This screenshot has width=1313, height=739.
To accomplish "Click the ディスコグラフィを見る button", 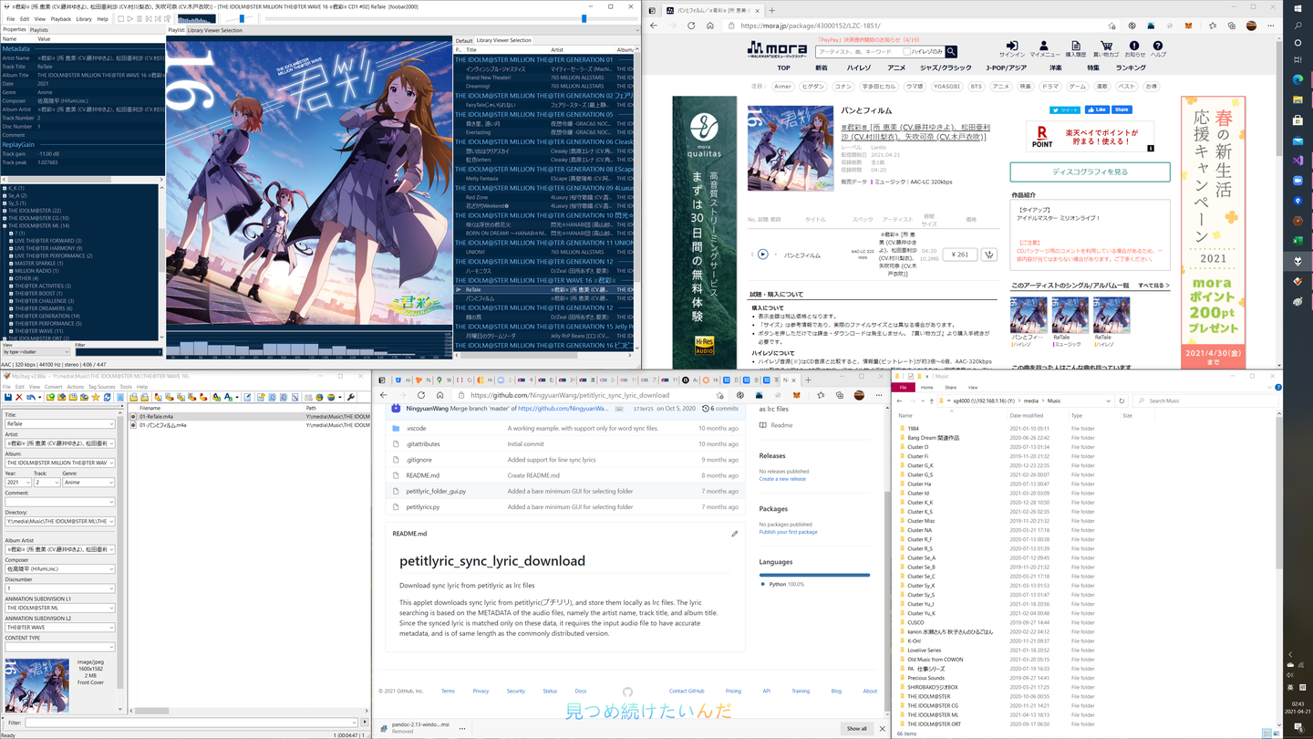I will tap(1090, 172).
